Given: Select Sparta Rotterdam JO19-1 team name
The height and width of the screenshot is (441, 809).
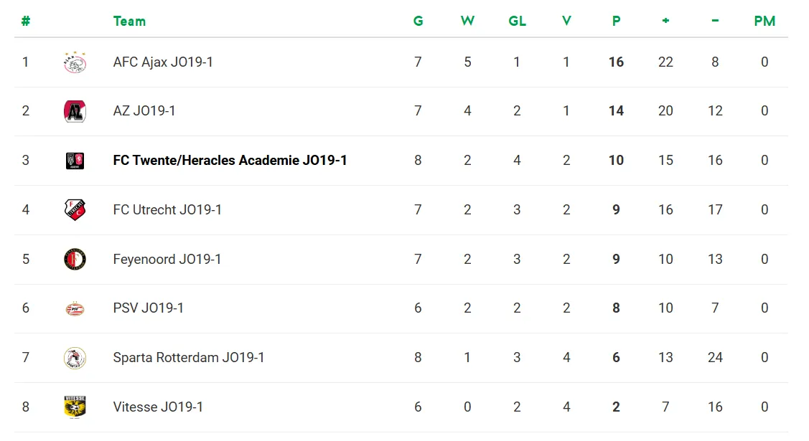Looking at the screenshot, I should (x=189, y=358).
